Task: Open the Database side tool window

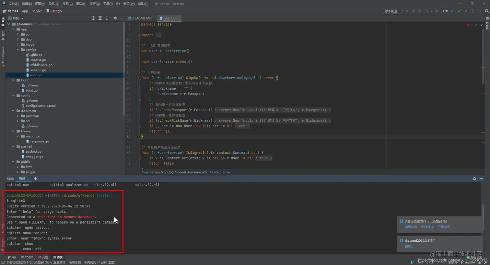Action: (487, 23)
